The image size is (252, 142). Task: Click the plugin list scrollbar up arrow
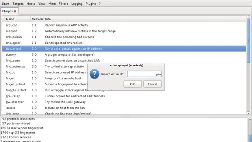pyautogui.click(x=248, y=17)
